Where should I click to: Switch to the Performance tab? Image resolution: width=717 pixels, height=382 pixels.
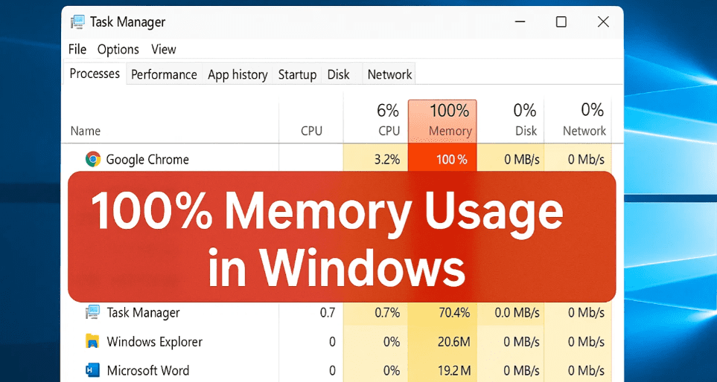click(x=164, y=74)
